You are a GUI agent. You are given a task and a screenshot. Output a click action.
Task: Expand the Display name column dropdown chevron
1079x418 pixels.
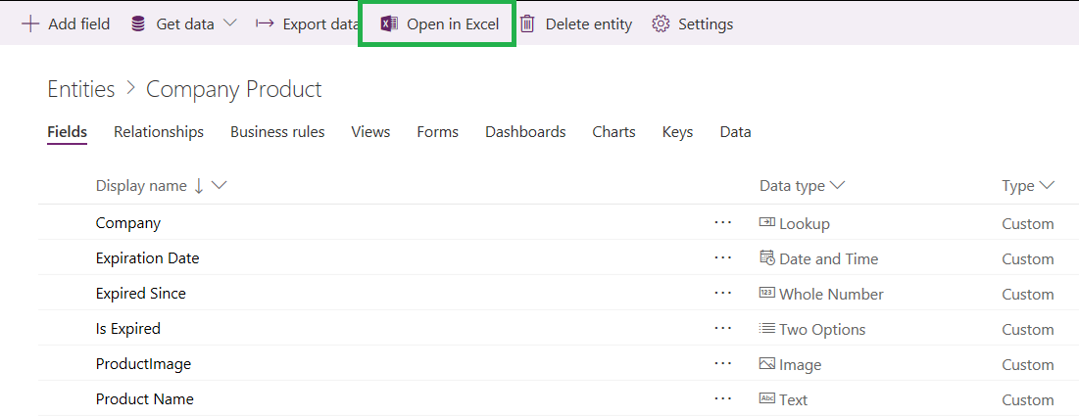(220, 185)
